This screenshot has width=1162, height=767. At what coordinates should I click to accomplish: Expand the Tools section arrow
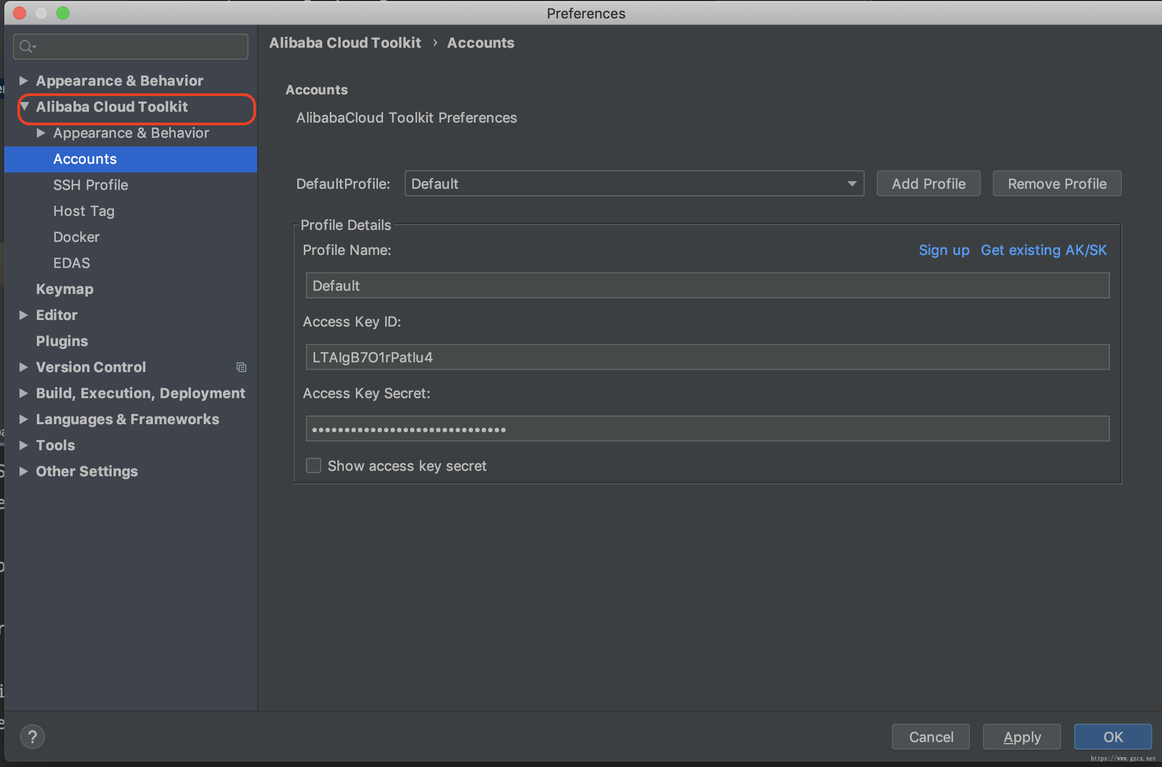[x=23, y=445]
